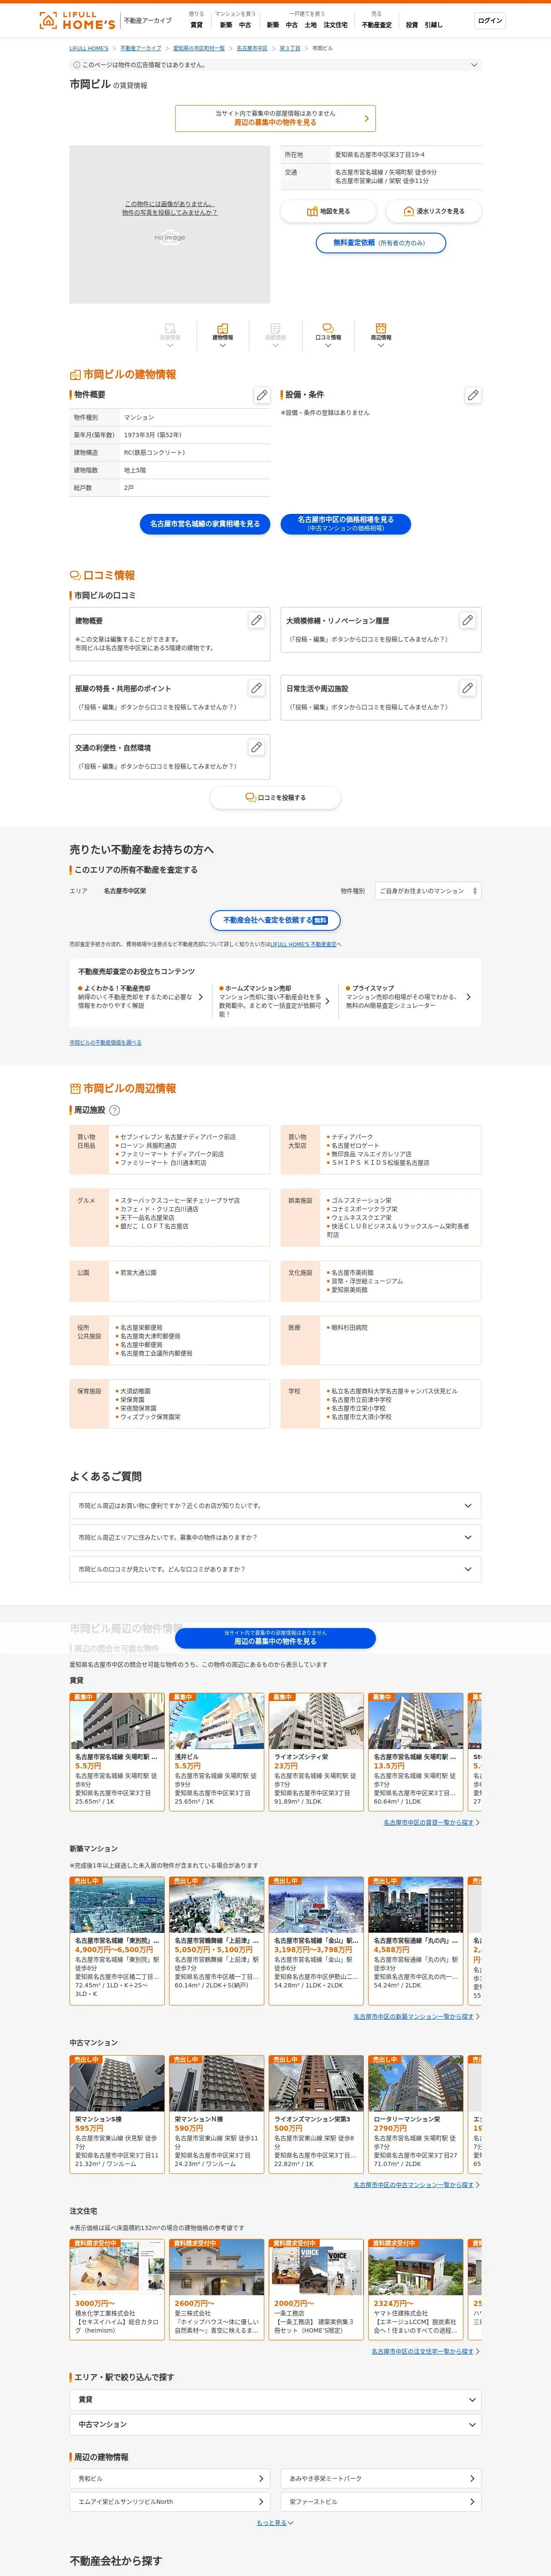Click the blue floating 周辺の募集中の物件を見る button

click(275, 1638)
